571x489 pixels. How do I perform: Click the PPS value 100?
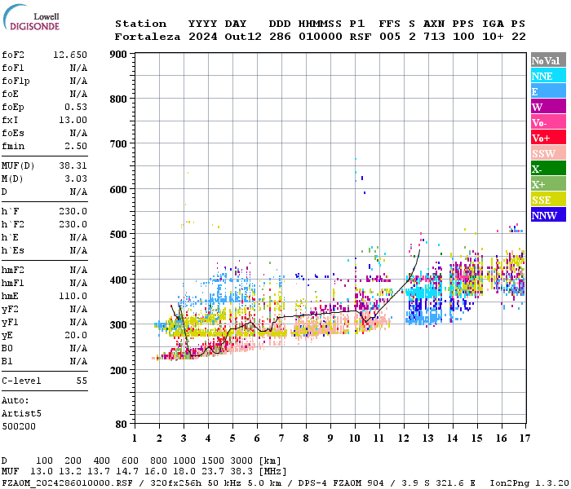tap(463, 37)
